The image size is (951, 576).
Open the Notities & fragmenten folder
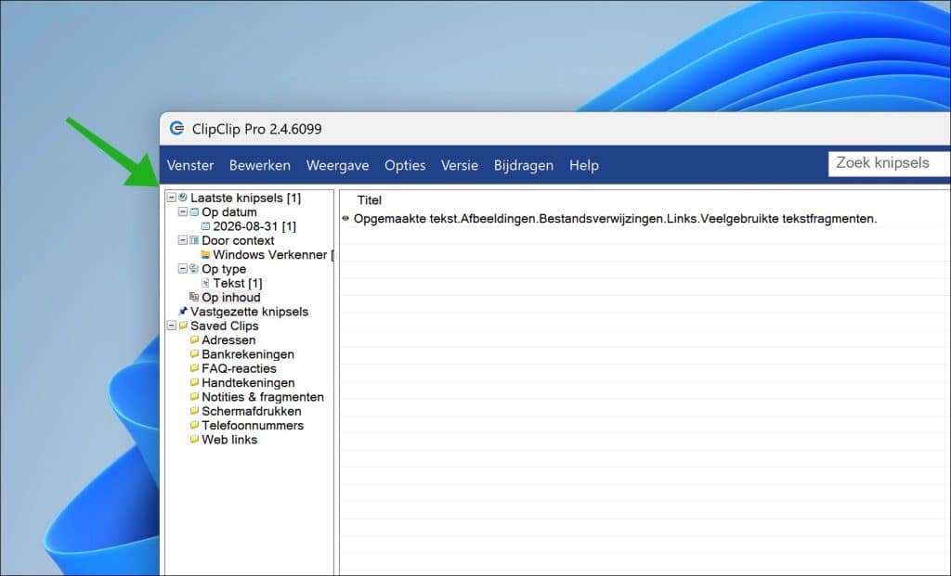tap(263, 397)
